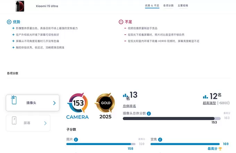
Task: Click the phone screen icon in 屏幕 card
Action: tap(14, 120)
